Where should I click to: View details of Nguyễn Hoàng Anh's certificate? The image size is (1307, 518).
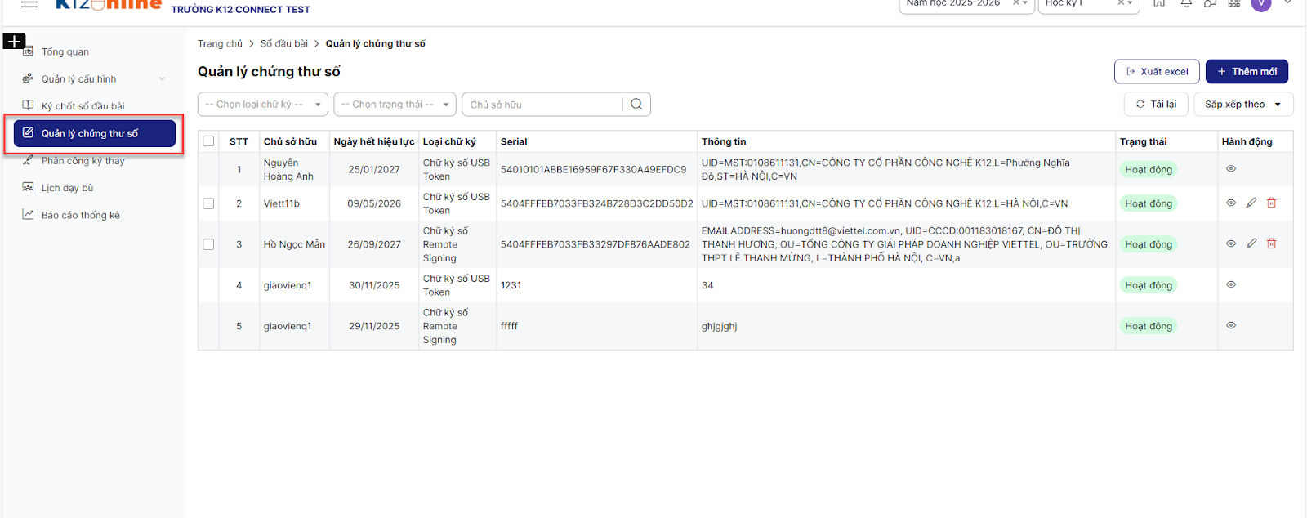tap(1231, 169)
